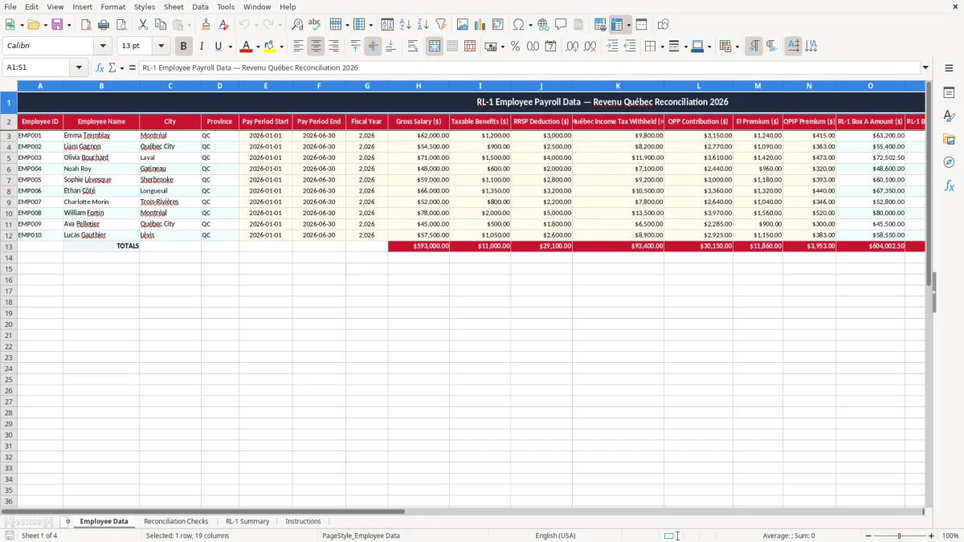
Task: Switch to RL-1 Summary sheet tab
Action: tap(247, 522)
